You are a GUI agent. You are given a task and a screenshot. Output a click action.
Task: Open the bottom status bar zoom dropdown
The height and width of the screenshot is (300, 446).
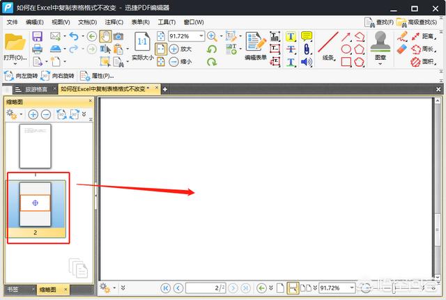pyautogui.click(x=352, y=287)
